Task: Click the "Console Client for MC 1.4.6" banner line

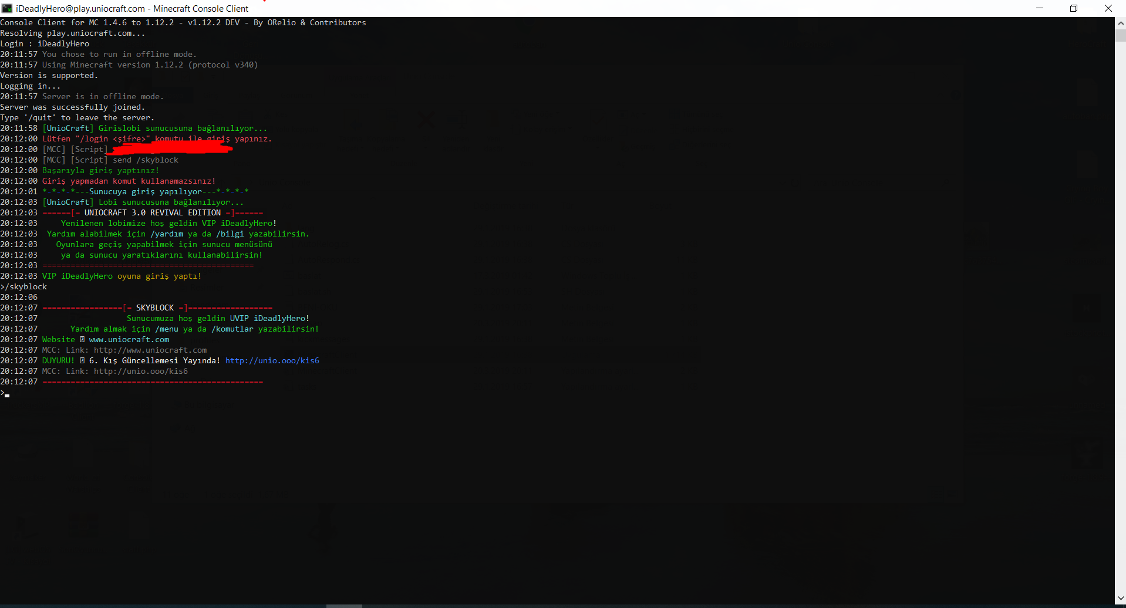Action: click(183, 22)
